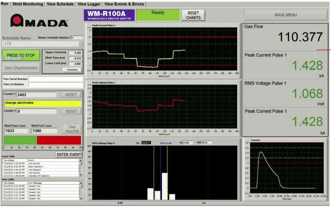The height and width of the screenshot is (207, 331).
Task: Click the Binary Schedule Number field
Action: 77,38
